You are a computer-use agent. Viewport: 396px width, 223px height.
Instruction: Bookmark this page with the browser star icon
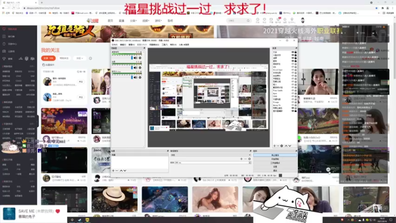click(376, 8)
